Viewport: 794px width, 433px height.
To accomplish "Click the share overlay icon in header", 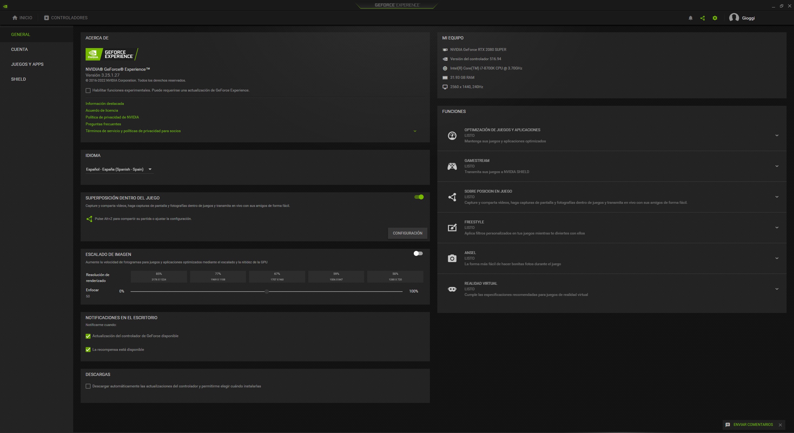I will pyautogui.click(x=703, y=18).
